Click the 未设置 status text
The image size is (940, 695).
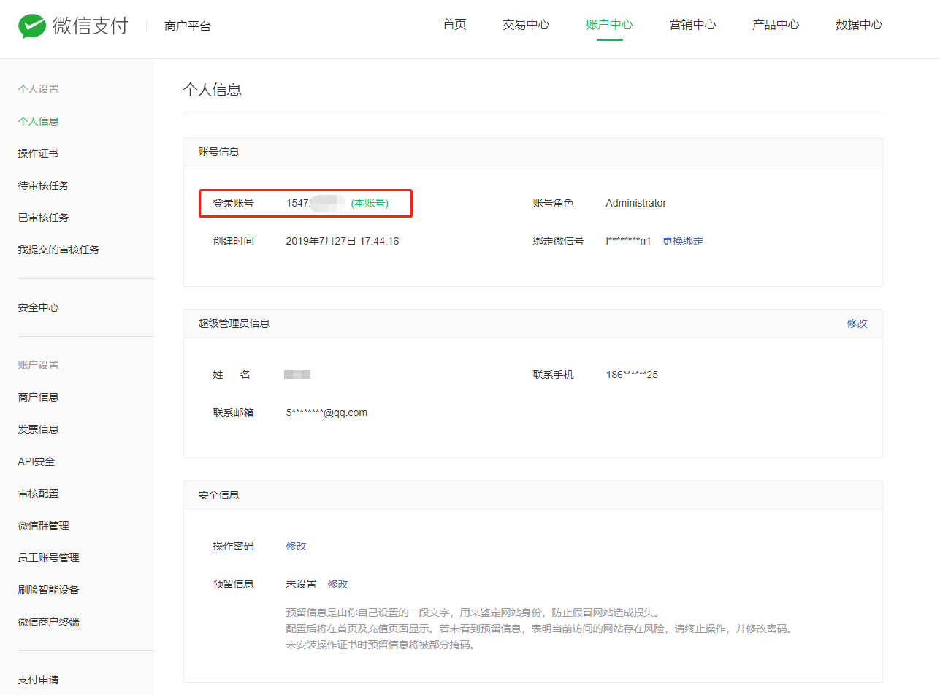point(302,584)
